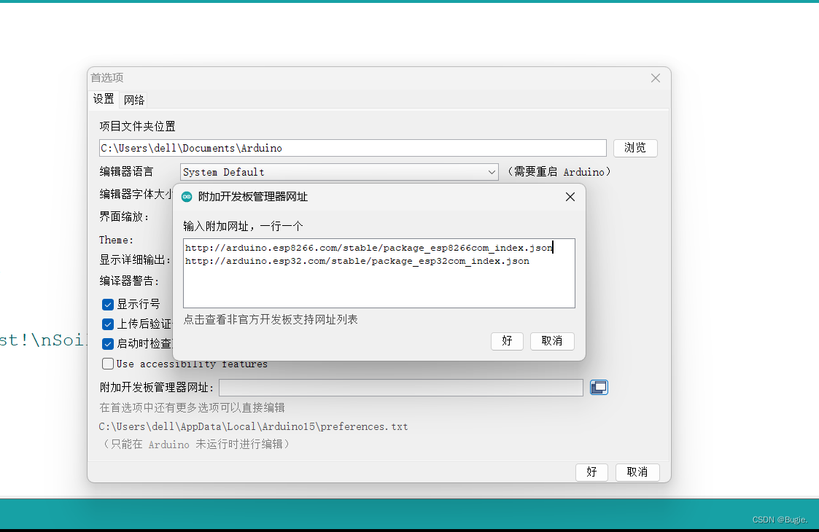819x532 pixels.
Task: Close the 附加开发板管理器网址 dialog
Action: click(x=570, y=197)
